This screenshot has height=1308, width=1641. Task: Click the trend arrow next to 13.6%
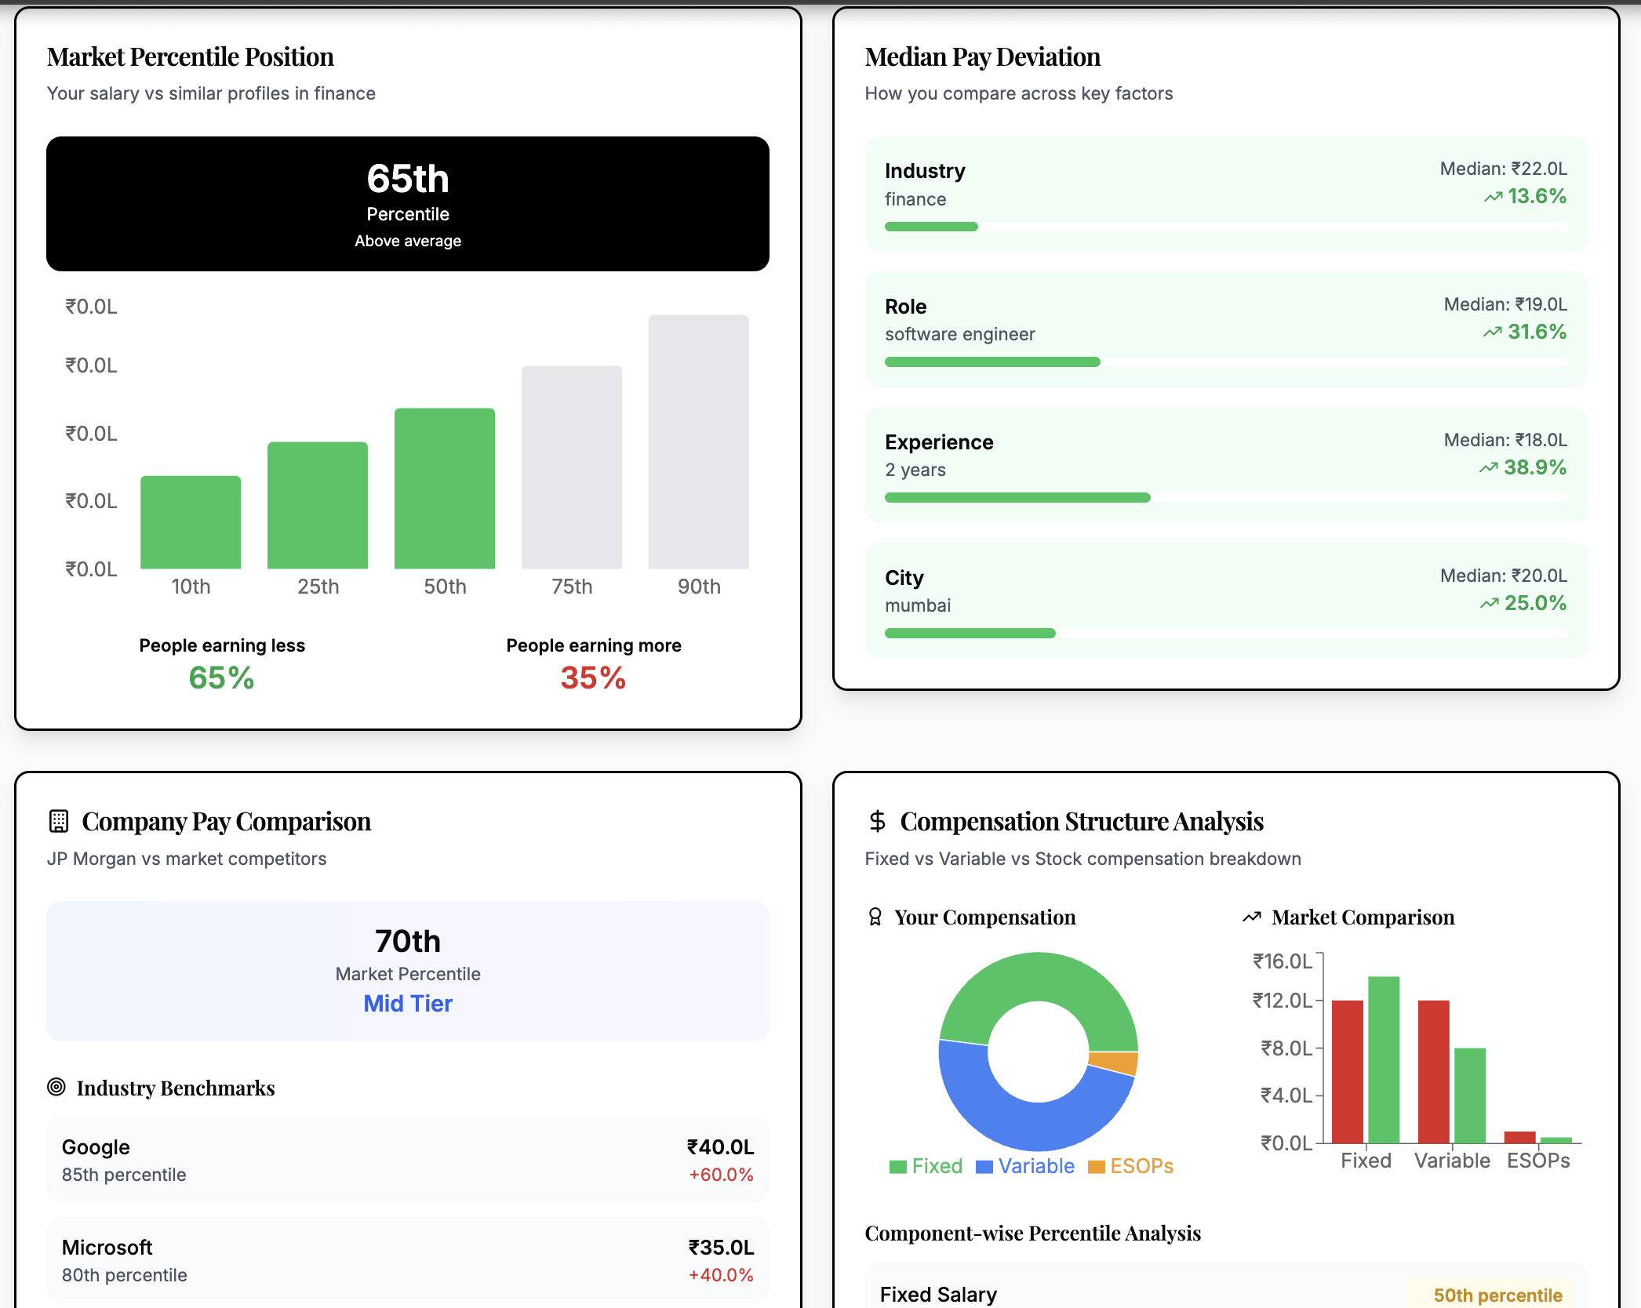pyautogui.click(x=1493, y=197)
